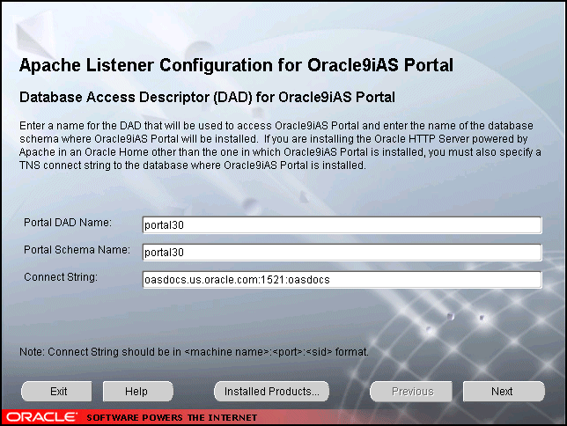The width and height of the screenshot is (567, 426).
Task: Click the 'Database Access Descriptor (DAD)' subtitle
Action: click(x=207, y=98)
